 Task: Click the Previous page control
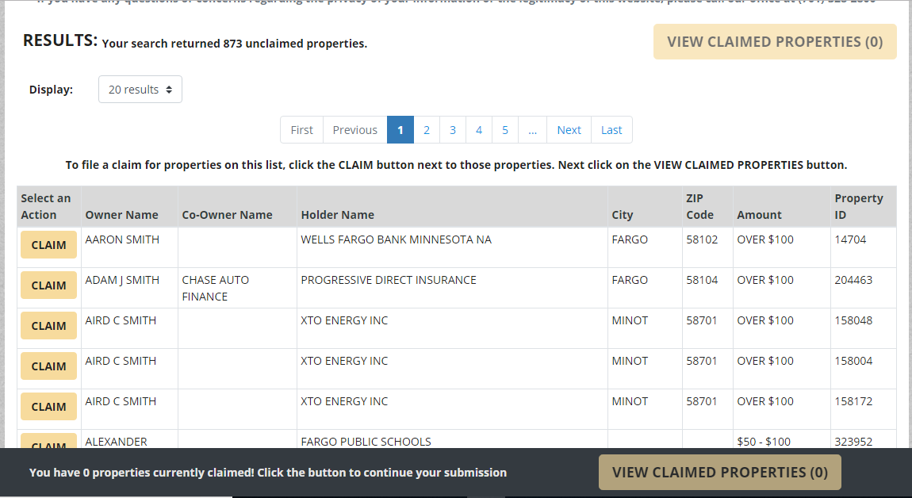[354, 129]
